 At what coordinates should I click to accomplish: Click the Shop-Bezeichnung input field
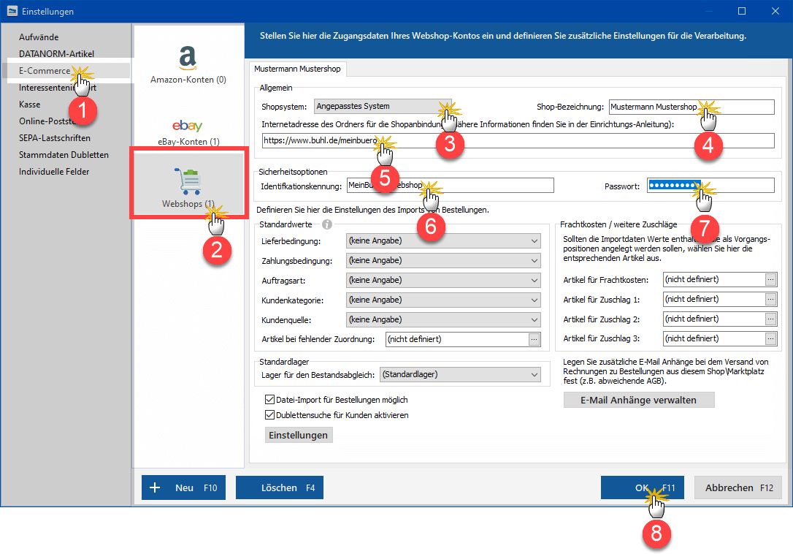tap(692, 107)
